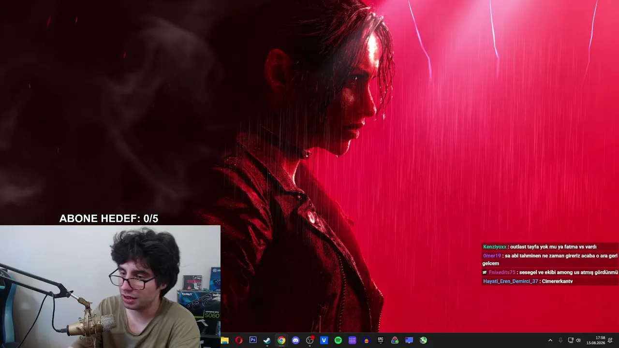Open the volume control tray icon
The width and height of the screenshot is (619, 348).
click(578, 340)
